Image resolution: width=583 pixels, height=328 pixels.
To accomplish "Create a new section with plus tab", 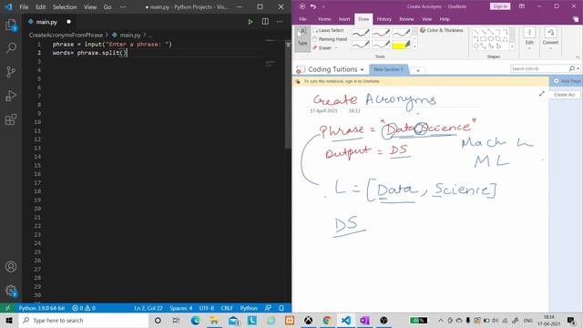I will coord(418,71).
